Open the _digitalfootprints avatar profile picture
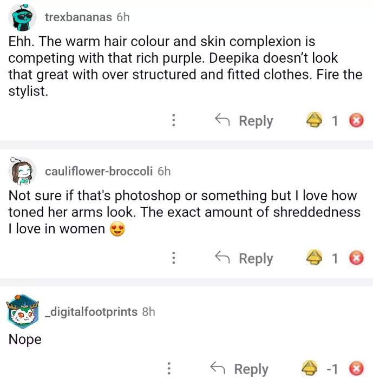This screenshot has height=379, width=373. coord(23,312)
